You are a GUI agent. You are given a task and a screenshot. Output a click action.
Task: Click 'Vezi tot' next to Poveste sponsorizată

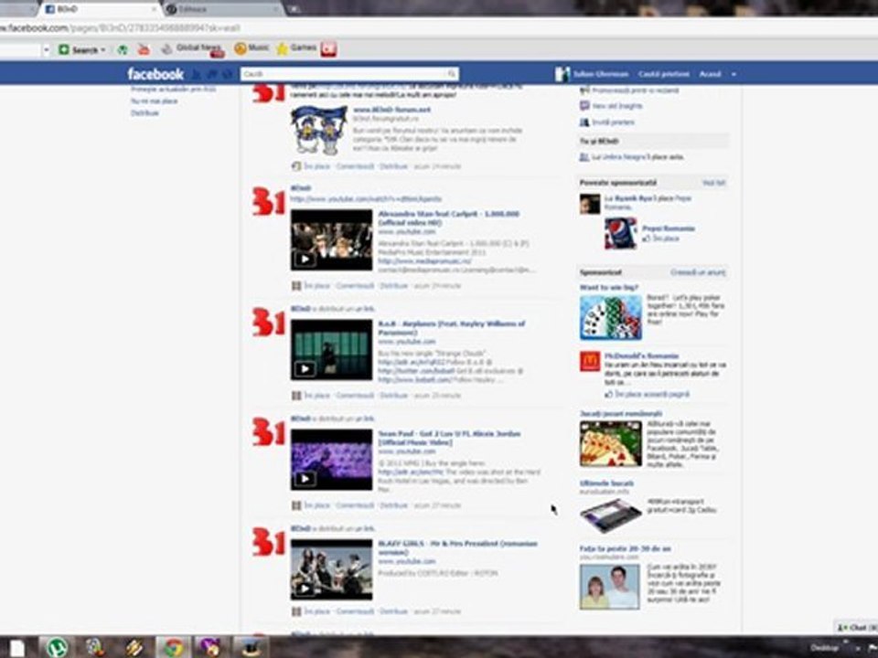(713, 183)
